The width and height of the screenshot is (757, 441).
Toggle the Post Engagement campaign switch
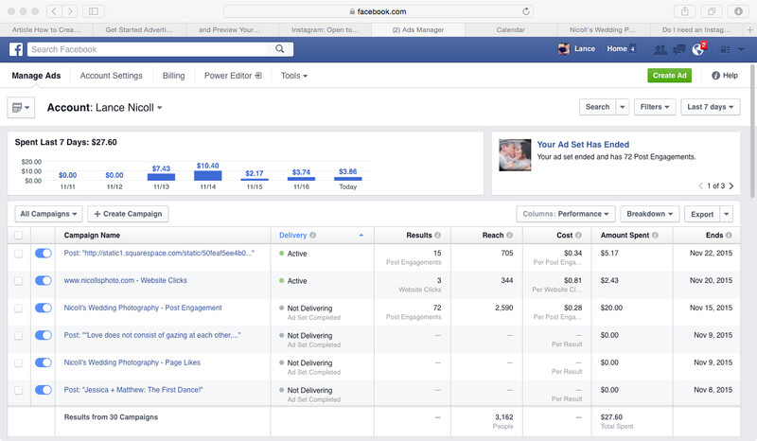(43, 308)
